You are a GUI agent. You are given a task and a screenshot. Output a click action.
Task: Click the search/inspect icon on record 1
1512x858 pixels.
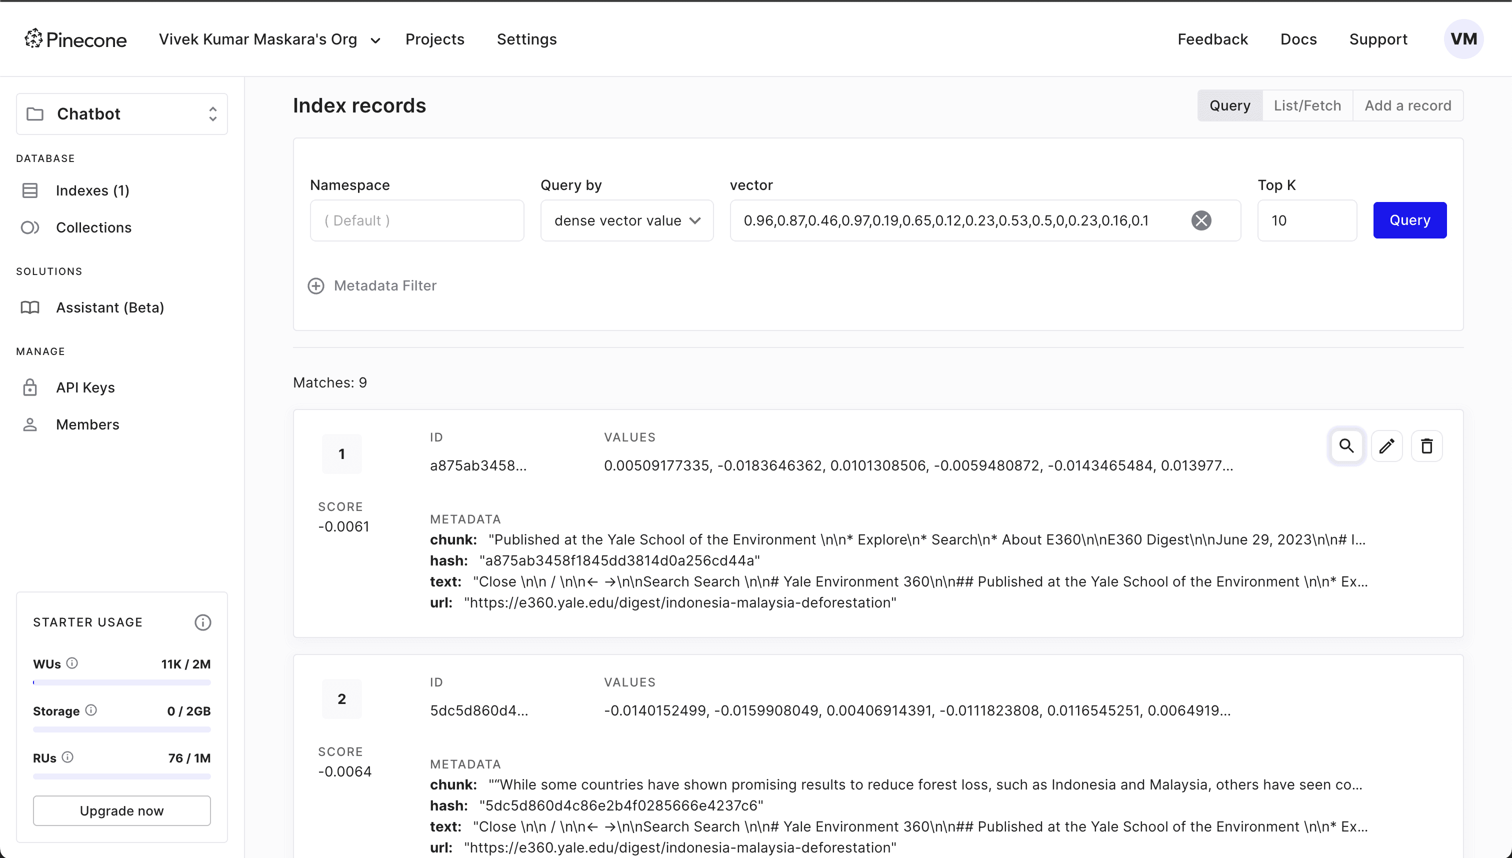1346,446
